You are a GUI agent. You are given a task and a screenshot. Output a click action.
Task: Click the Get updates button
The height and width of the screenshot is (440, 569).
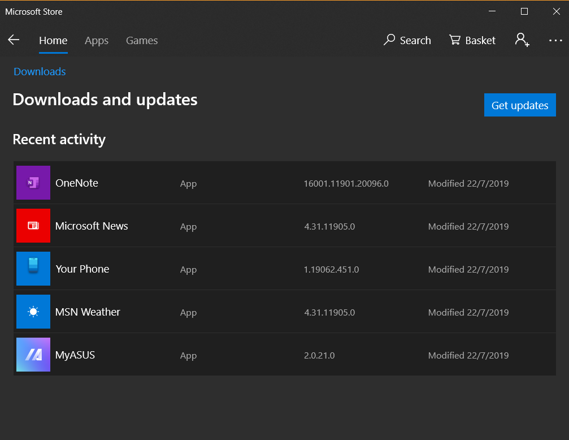coord(519,105)
